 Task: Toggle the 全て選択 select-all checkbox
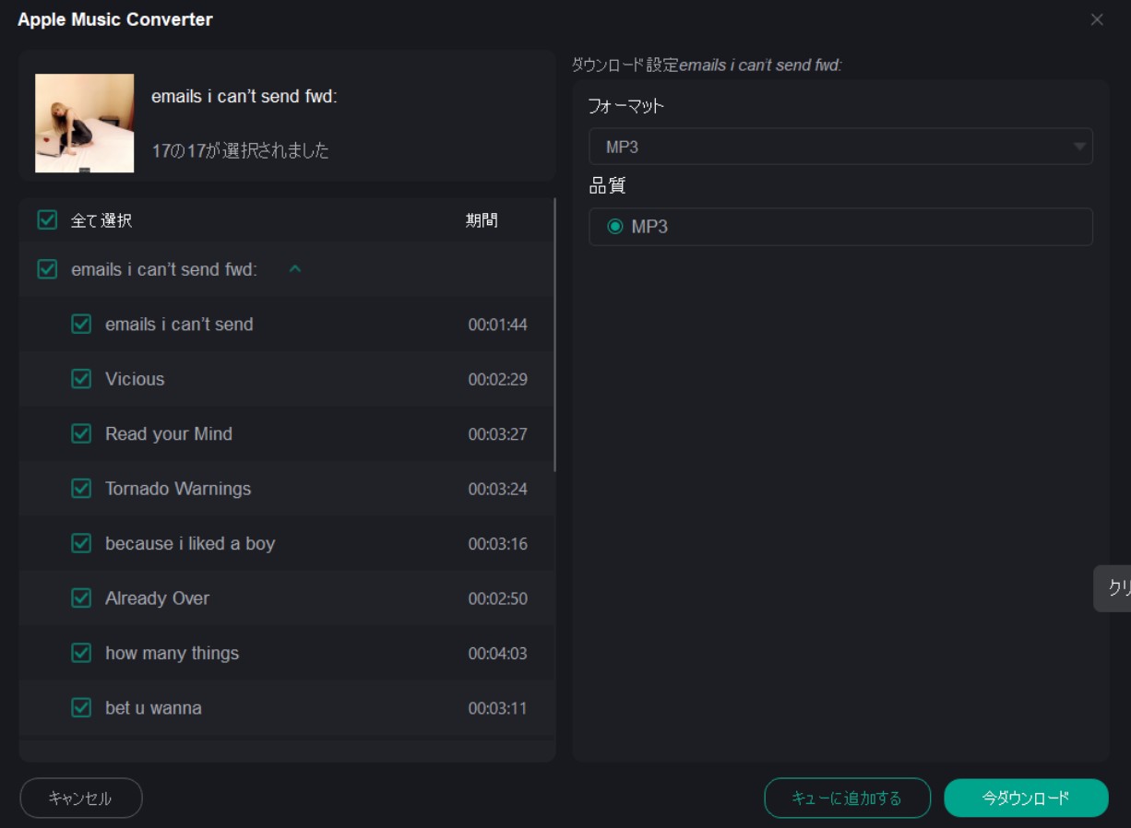pos(47,220)
